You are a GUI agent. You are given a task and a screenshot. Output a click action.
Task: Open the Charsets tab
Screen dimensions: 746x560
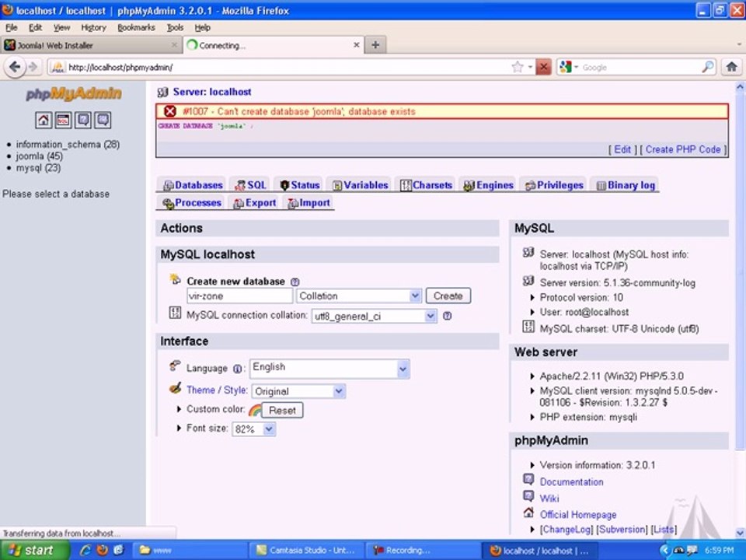pyautogui.click(x=427, y=185)
